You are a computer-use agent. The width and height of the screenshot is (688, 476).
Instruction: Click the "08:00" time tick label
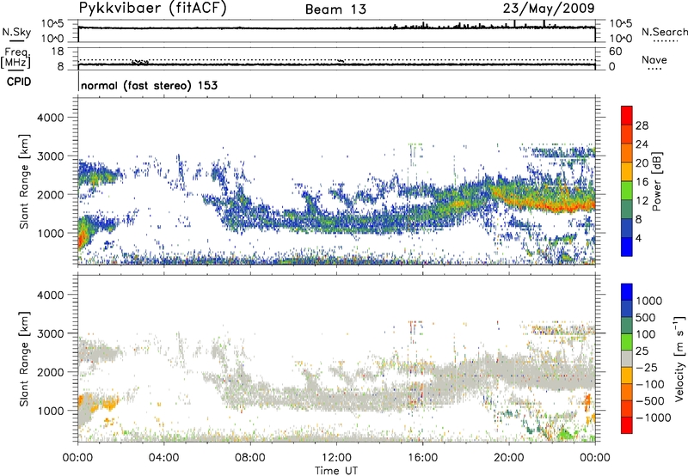[x=250, y=458]
